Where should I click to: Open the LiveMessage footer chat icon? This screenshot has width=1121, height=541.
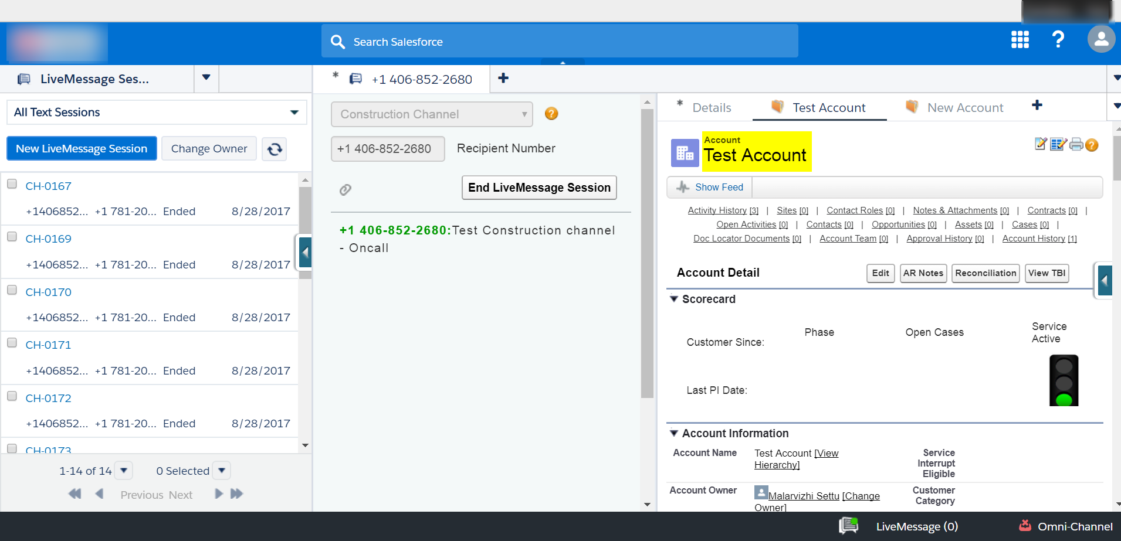click(x=848, y=525)
